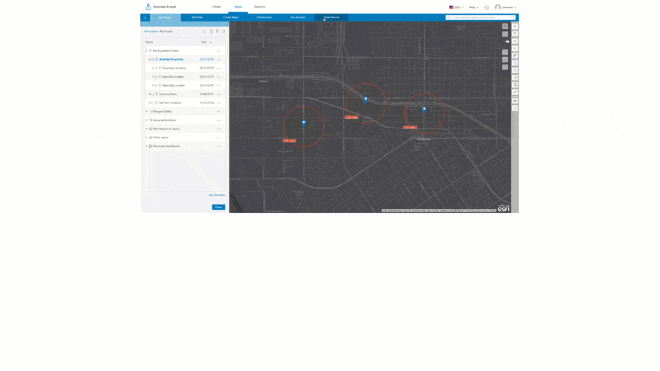The height and width of the screenshot is (371, 660).
Task: Click the Name column header
Action: (x=150, y=42)
